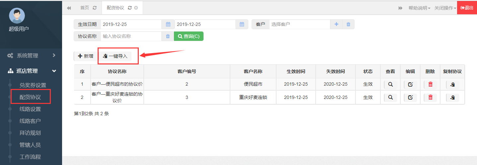Click the 一键导入 button
Screen dimensions: 477x165
(115, 56)
